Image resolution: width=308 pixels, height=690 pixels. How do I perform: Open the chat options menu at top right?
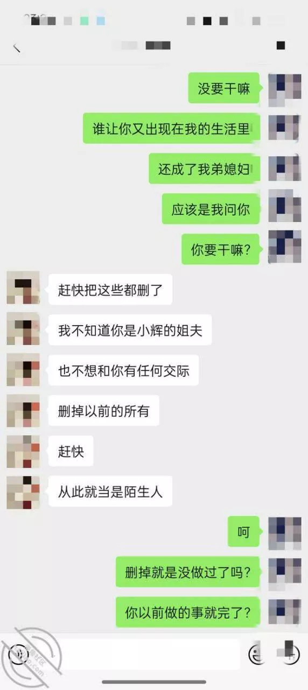pos(281,46)
